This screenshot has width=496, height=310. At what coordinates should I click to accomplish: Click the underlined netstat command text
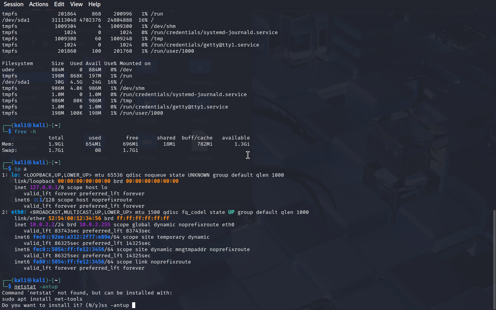25,287
